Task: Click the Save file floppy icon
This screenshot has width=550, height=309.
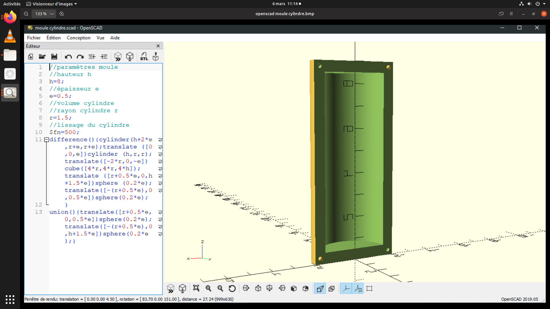Action: pyautogui.click(x=54, y=56)
